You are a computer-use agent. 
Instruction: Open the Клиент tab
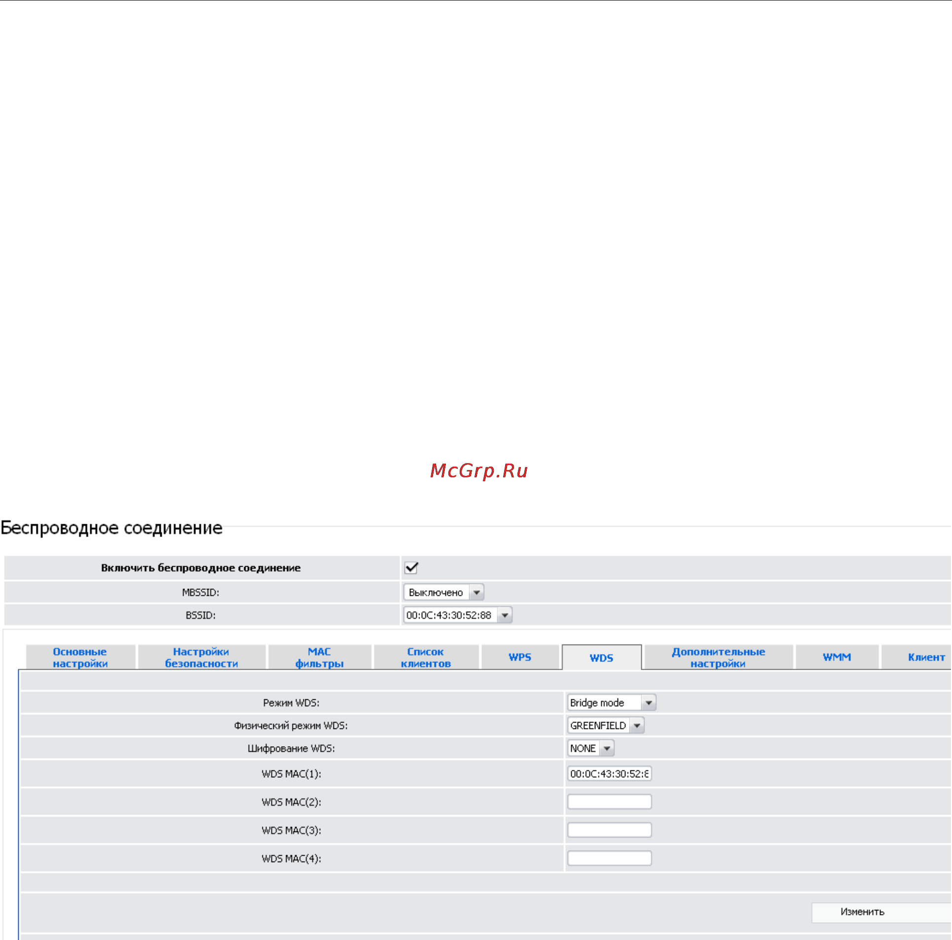pos(916,657)
